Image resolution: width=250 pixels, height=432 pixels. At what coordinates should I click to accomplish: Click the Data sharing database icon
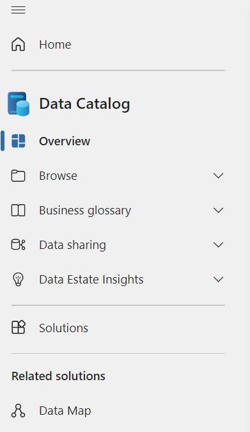[18, 244]
